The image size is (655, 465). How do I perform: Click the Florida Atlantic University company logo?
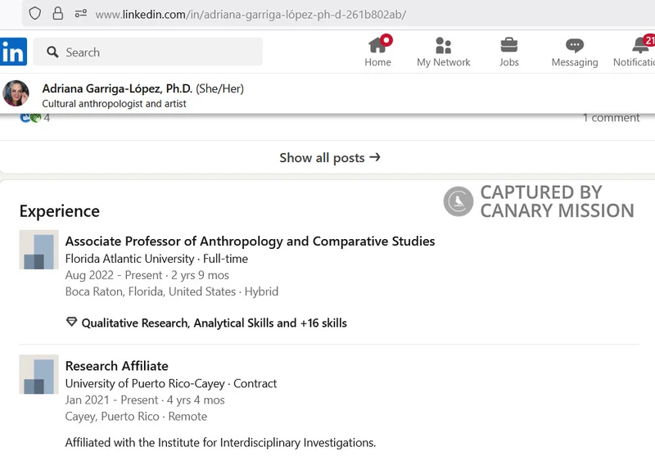point(38,250)
